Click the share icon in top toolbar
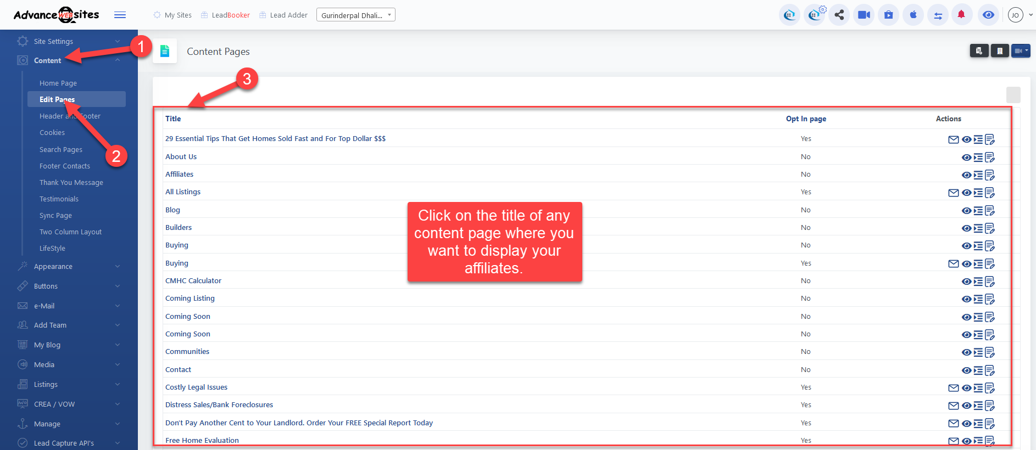1036x450 pixels. (839, 15)
